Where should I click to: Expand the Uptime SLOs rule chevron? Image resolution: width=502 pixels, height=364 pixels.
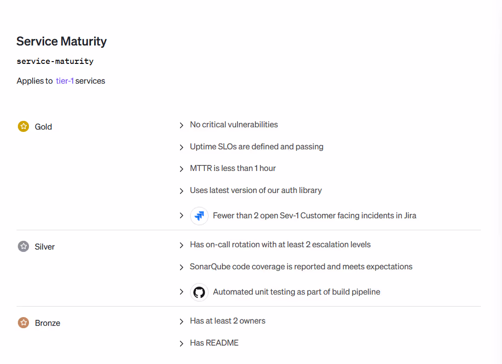click(182, 147)
